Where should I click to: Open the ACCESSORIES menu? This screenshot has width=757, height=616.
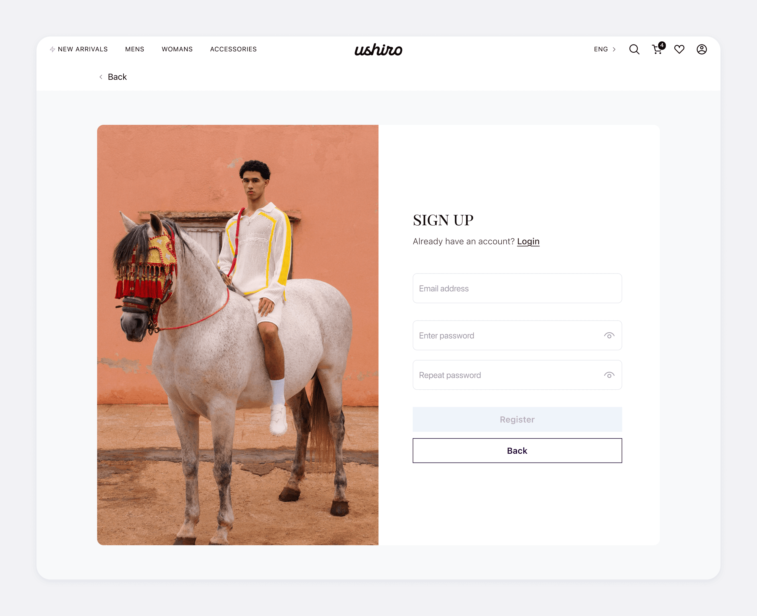tap(233, 49)
